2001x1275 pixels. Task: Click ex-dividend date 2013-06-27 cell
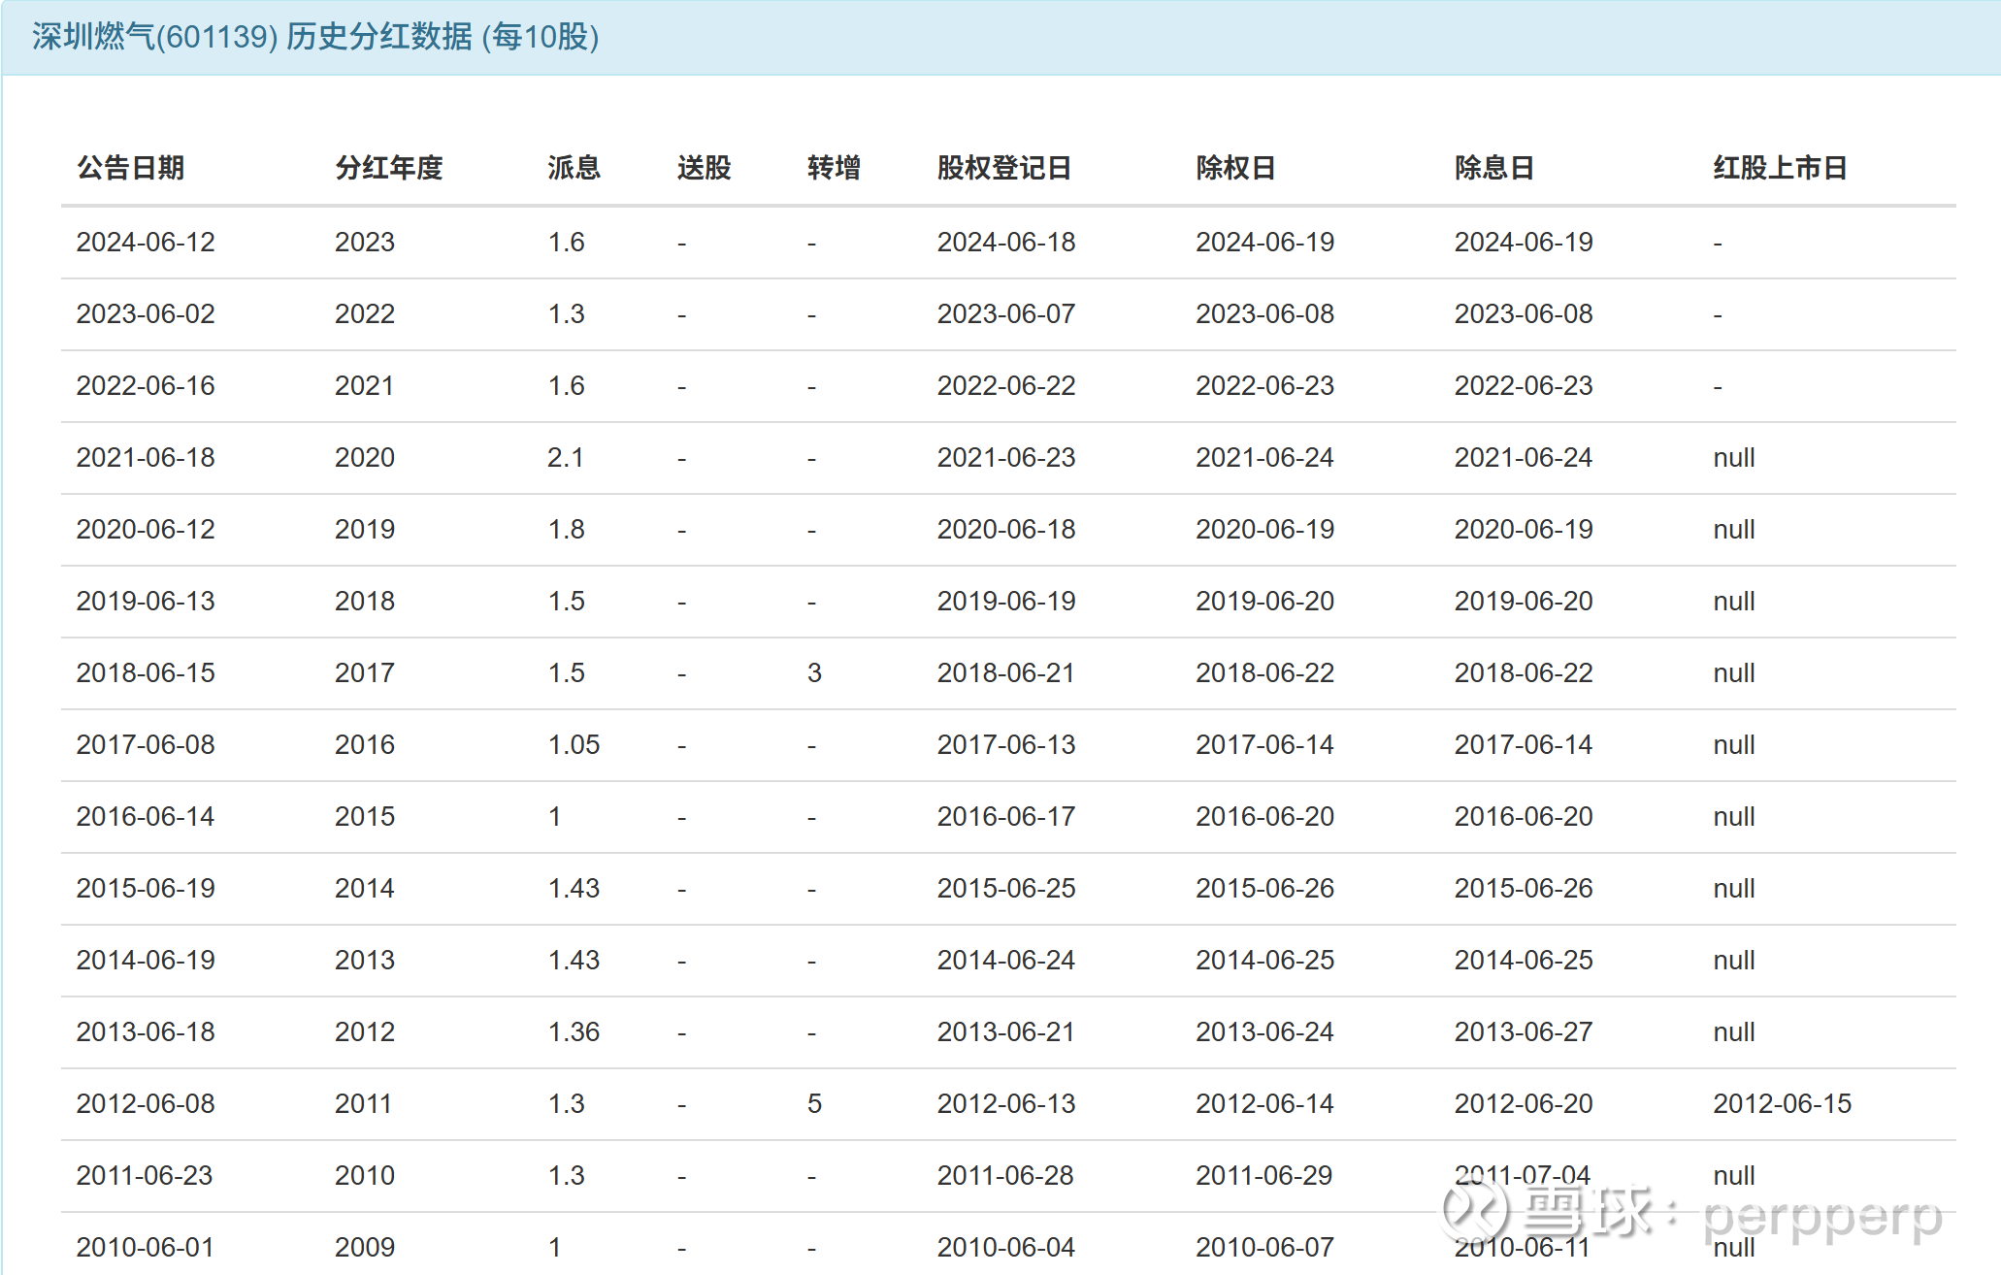point(1523,1031)
